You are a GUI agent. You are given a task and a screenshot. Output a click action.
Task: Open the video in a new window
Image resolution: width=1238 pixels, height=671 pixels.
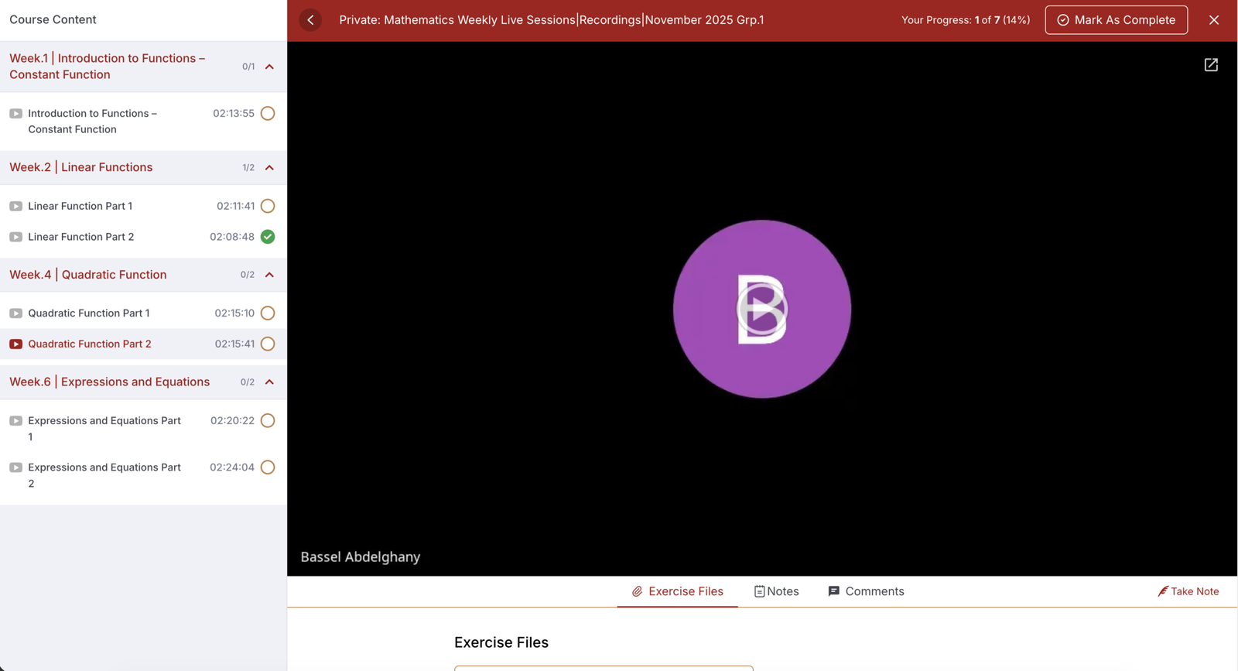tap(1211, 65)
